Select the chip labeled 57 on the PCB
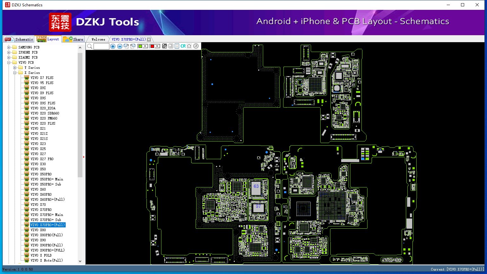Image resolution: width=487 pixels, height=274 pixels. [258, 208]
